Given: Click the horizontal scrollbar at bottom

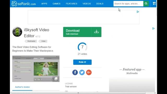Looking at the screenshot, I should pyautogui.click(x=78, y=93).
